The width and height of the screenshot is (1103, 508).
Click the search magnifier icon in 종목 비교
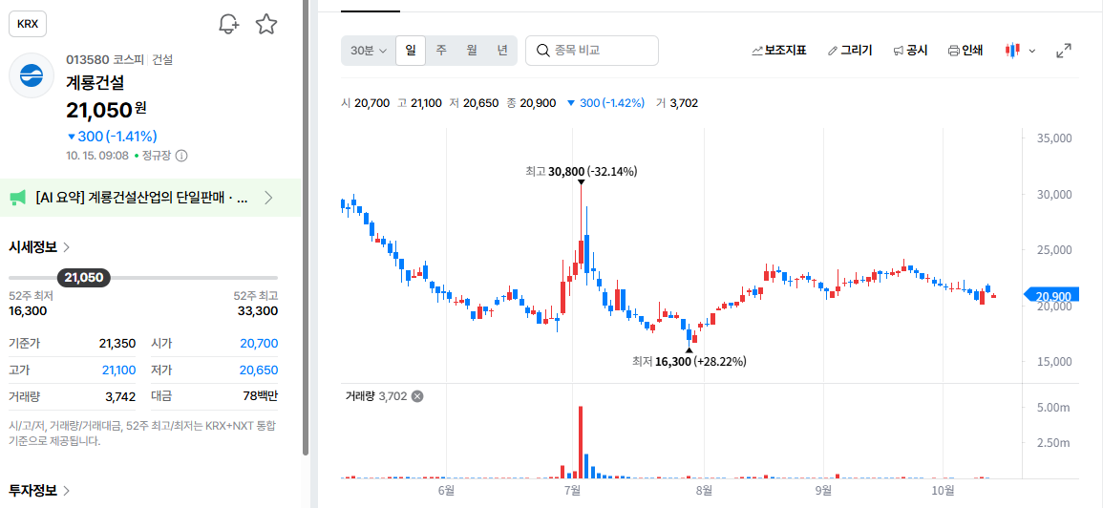point(543,51)
